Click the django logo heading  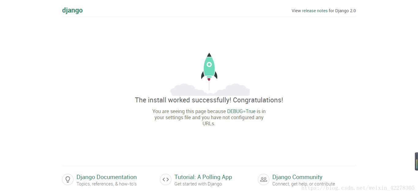(x=72, y=10)
